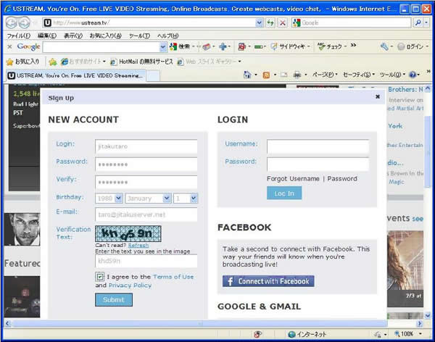Viewport: 435px width, 342px height.
Task: Click the blue plus icon in the Google toolbar
Action: click(x=223, y=46)
